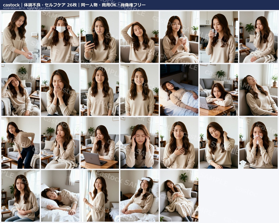This screenshot has height=223, width=279.
Task: Open photo of woman leaning head back on sofa
Action: coord(258,90)
